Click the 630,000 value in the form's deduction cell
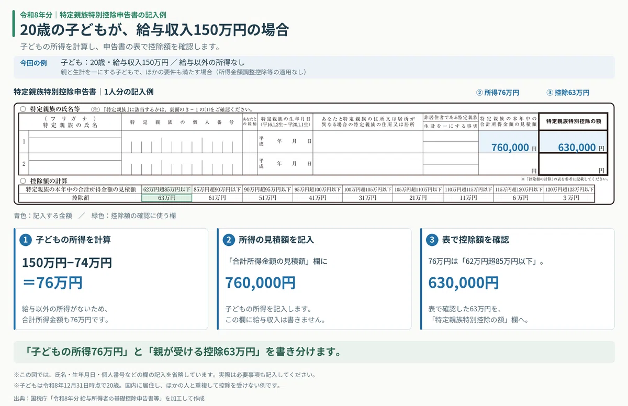Viewport: 628px width, 406px height. coord(577,148)
